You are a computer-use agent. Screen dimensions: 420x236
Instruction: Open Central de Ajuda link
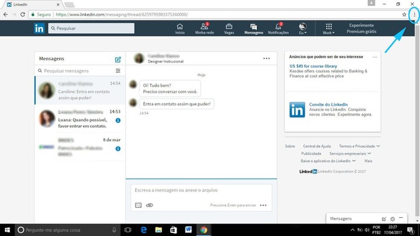pyautogui.click(x=317, y=146)
